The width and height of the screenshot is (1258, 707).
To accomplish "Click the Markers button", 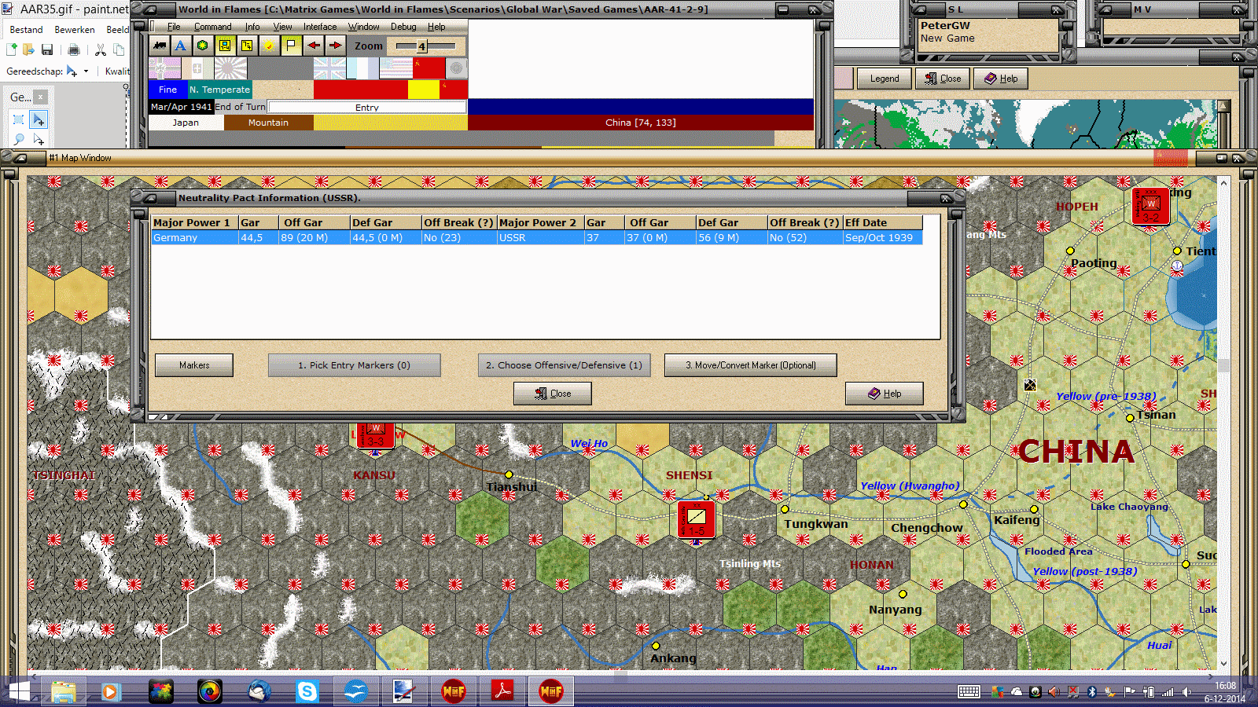I will (194, 365).
